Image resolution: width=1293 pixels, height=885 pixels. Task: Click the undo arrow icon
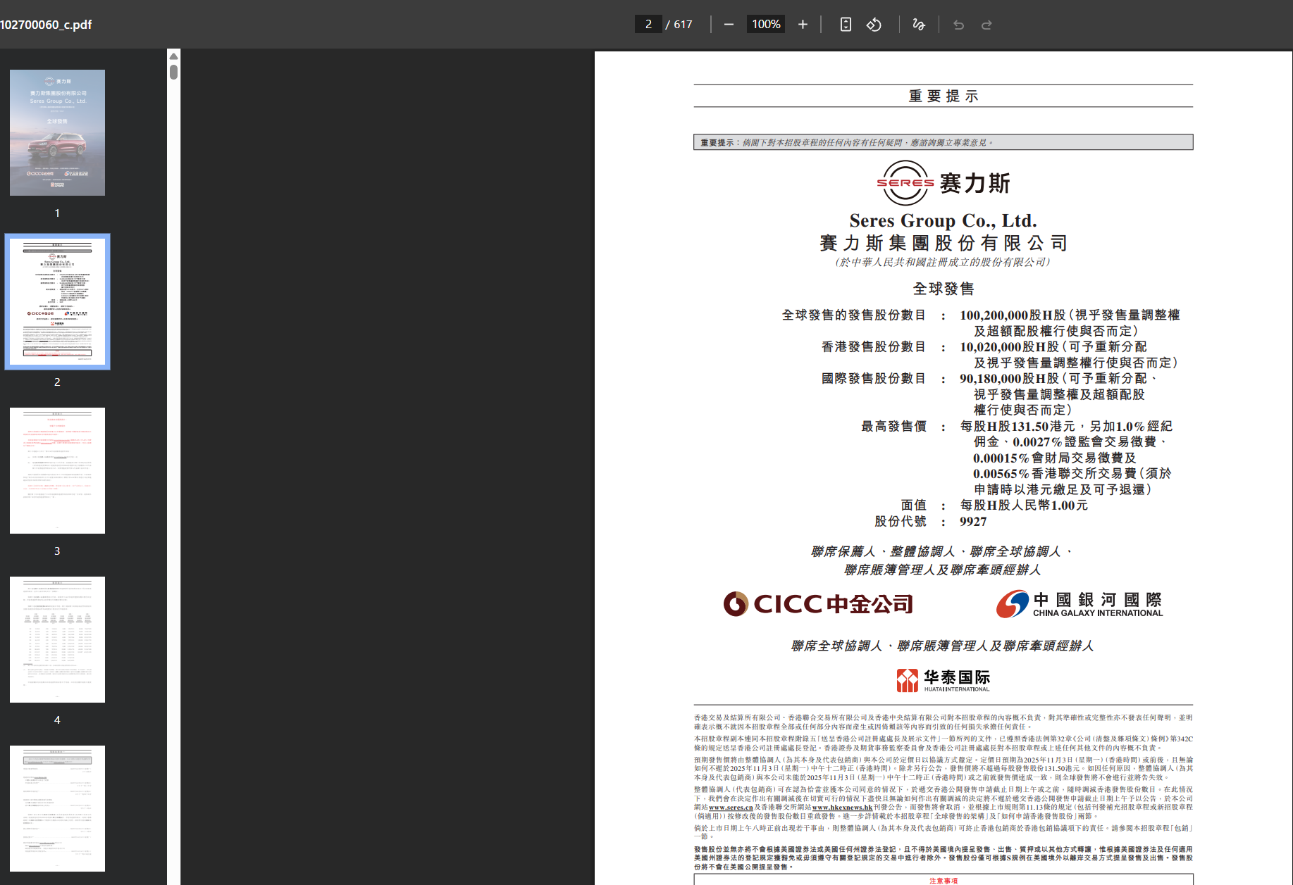click(x=958, y=25)
